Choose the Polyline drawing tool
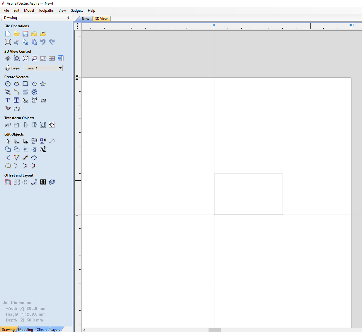 coord(8,92)
